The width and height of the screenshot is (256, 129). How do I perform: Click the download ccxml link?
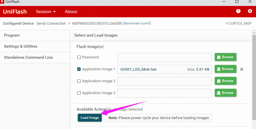pos(137,23)
